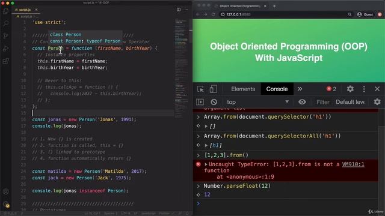385x216 pixels.
Task: Open console settings gear
Action: pos(377,102)
